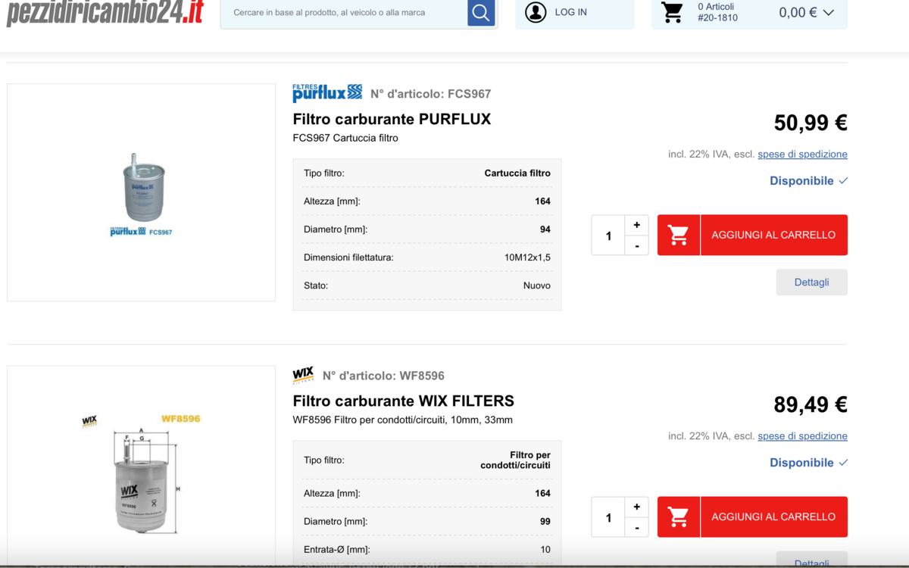Click the Purflux brand logo
This screenshot has width=909, height=568.
(327, 93)
